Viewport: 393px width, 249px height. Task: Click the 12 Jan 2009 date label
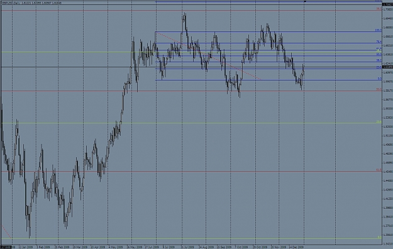[x=26, y=247]
